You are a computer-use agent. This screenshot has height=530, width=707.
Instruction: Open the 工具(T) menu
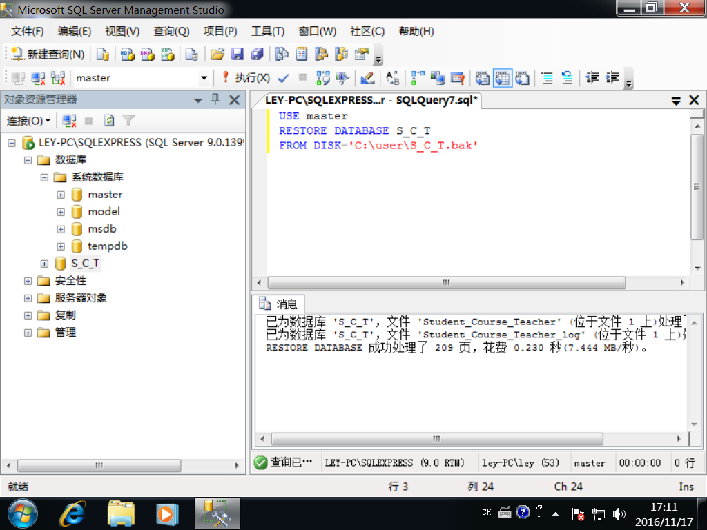point(268,31)
